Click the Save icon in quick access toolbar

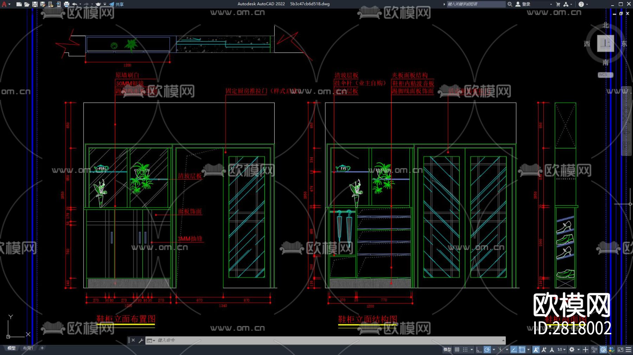[35, 4]
